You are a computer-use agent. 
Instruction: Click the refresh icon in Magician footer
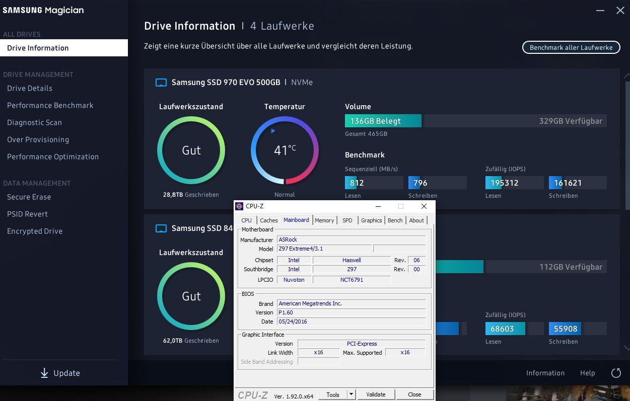pyautogui.click(x=616, y=373)
